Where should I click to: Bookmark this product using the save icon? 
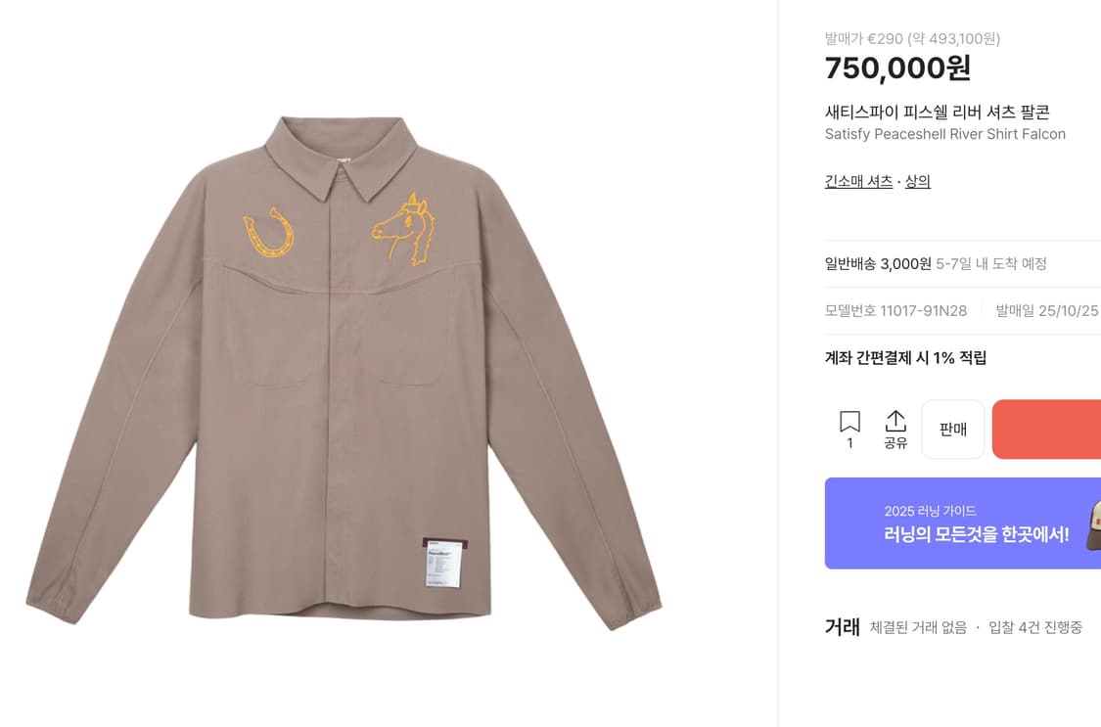[849, 421]
